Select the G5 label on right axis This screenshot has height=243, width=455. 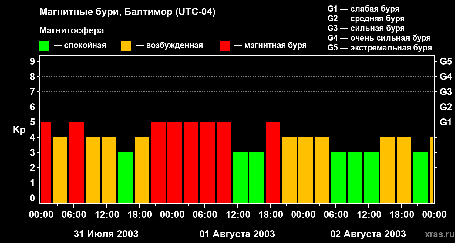coord(446,61)
